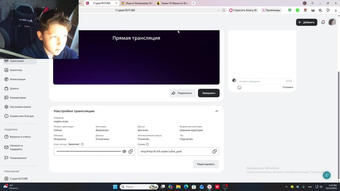340x191 pixels.
Task: Click the Редактировать button
Action: 206,164
